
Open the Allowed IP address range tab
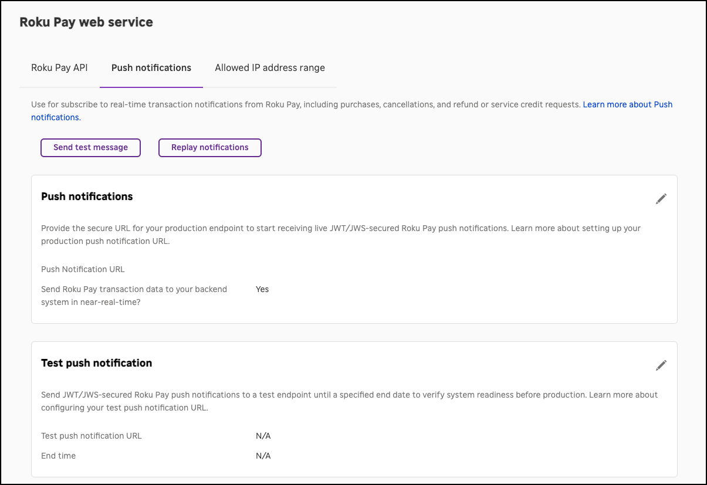pos(269,67)
